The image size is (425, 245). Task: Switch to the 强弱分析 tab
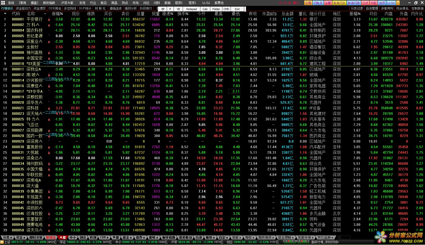131,8
